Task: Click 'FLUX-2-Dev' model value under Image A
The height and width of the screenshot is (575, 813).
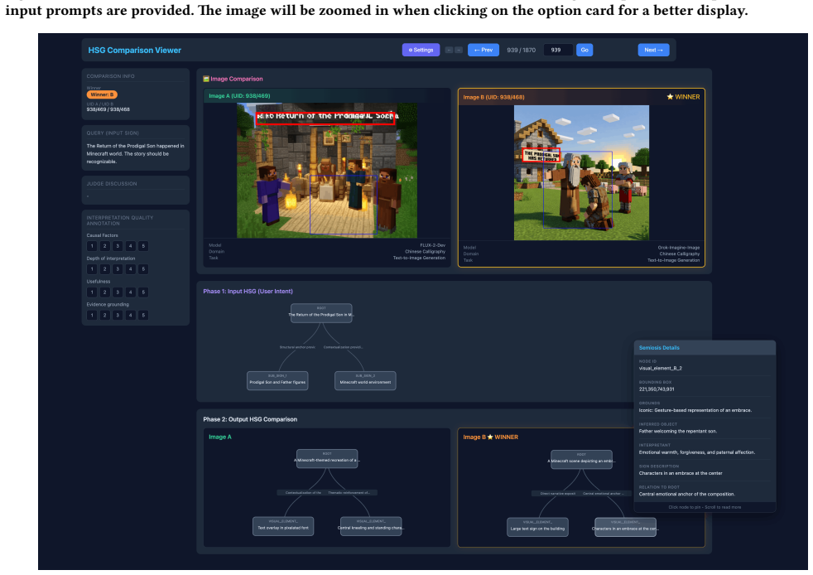Action: [432, 245]
